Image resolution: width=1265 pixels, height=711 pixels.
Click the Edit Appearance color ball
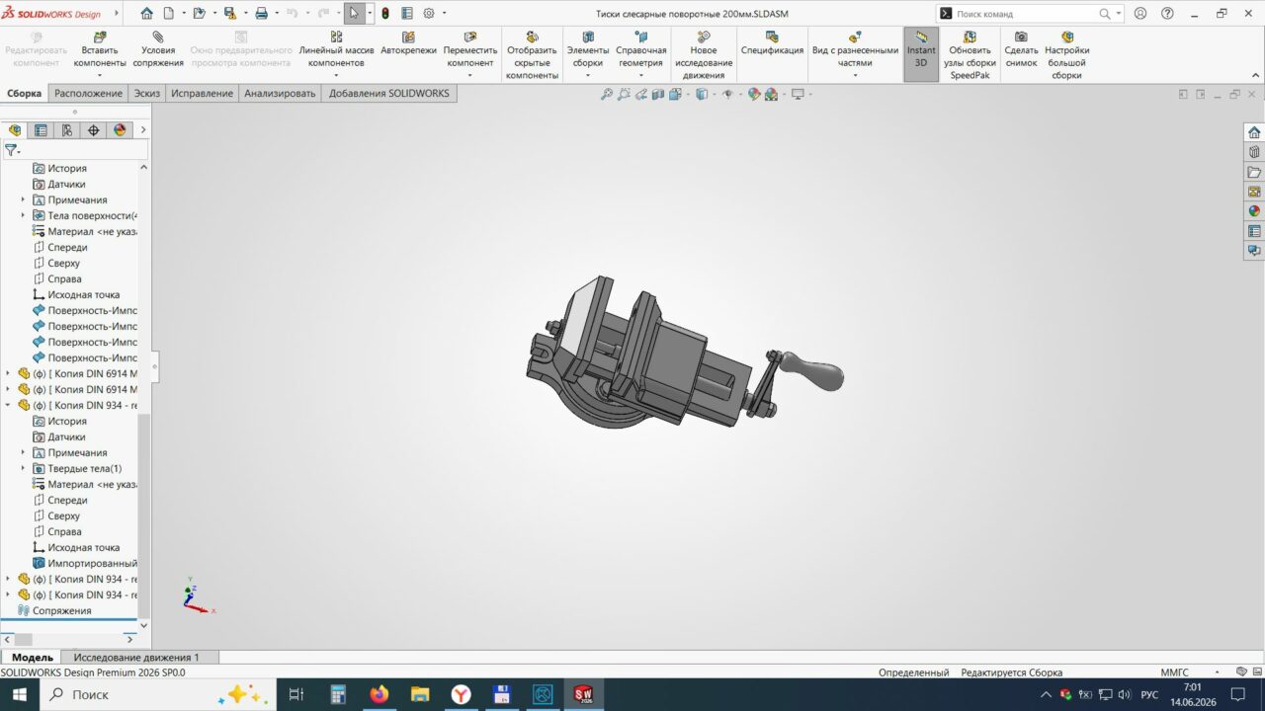coord(754,94)
